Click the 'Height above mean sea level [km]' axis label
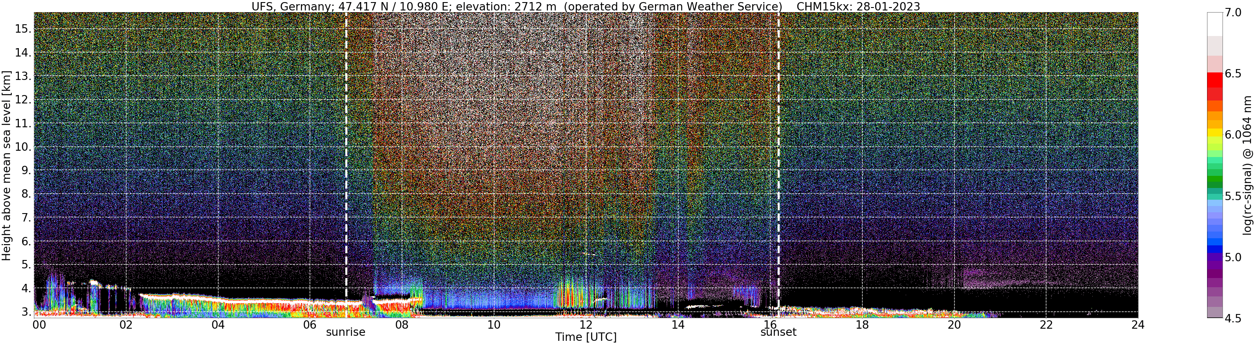This screenshot has width=1256, height=345. 6,165
